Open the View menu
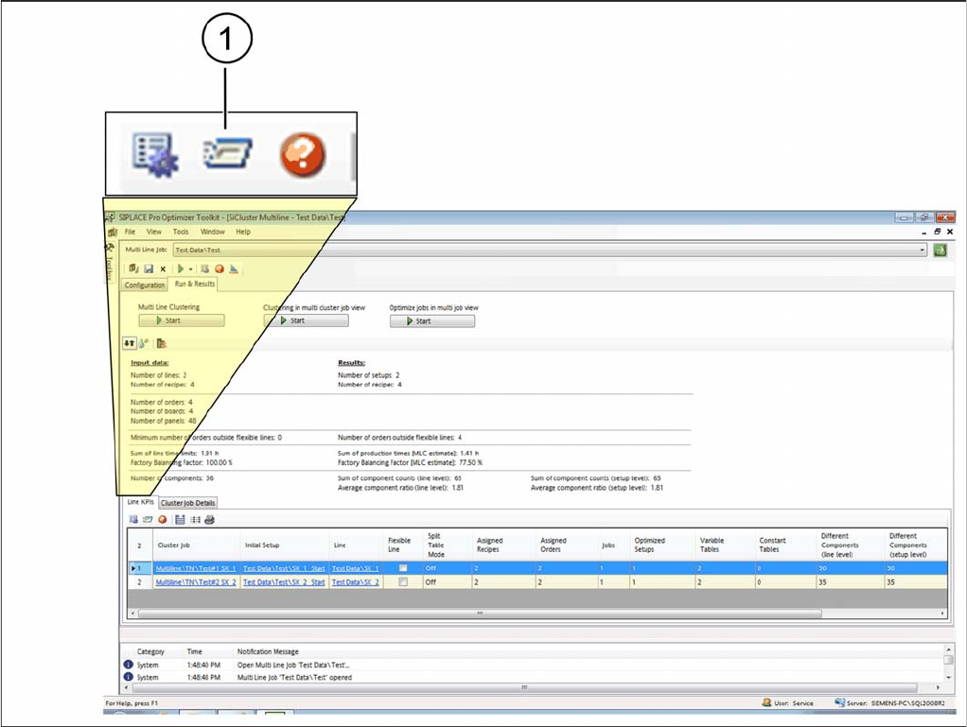The width and height of the screenshot is (967, 727). pyautogui.click(x=153, y=233)
